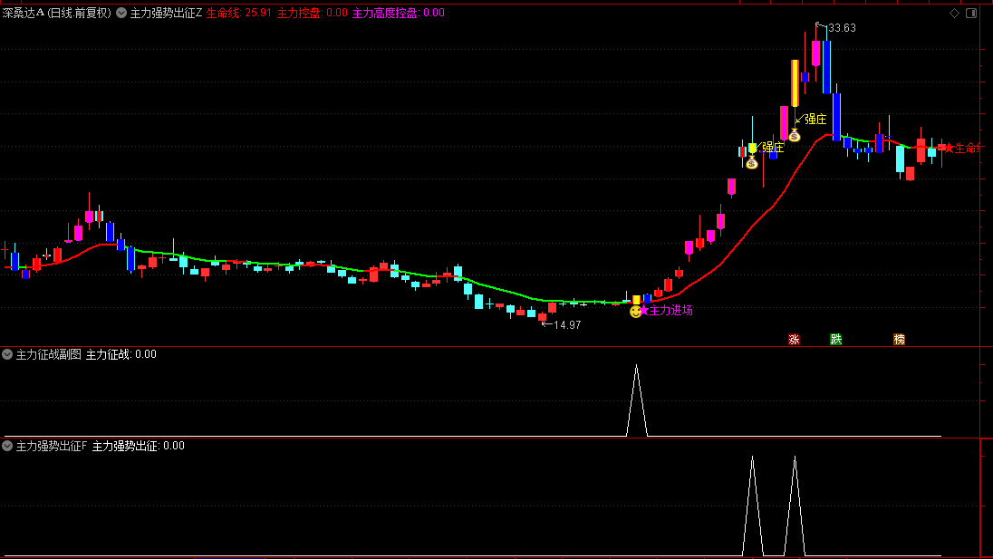Click the red 涨 marker badge

[x=794, y=340]
